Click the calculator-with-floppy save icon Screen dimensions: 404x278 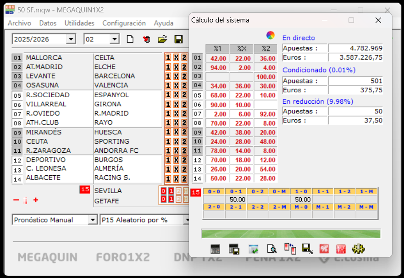pyautogui.click(x=234, y=249)
